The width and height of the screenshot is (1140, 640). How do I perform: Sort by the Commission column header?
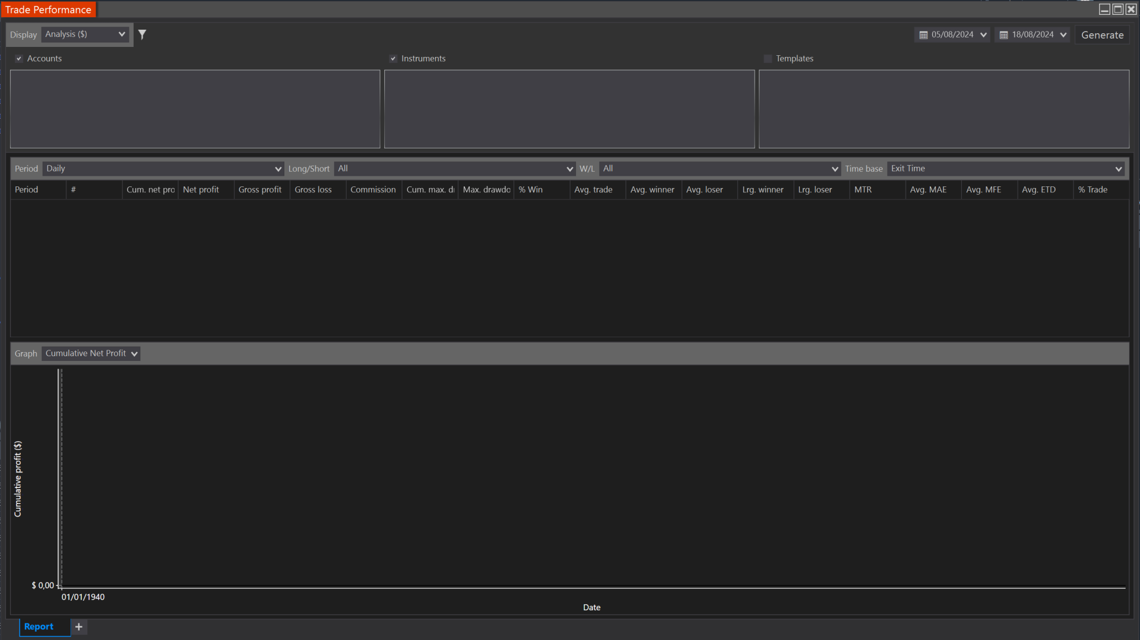[x=373, y=190]
